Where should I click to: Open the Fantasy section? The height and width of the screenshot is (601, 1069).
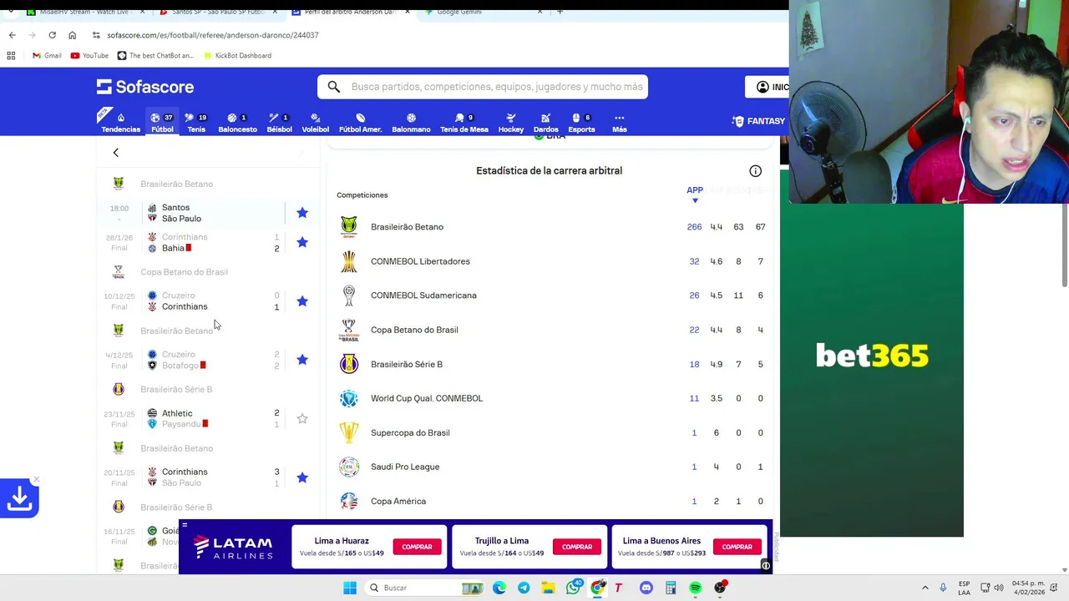758,121
